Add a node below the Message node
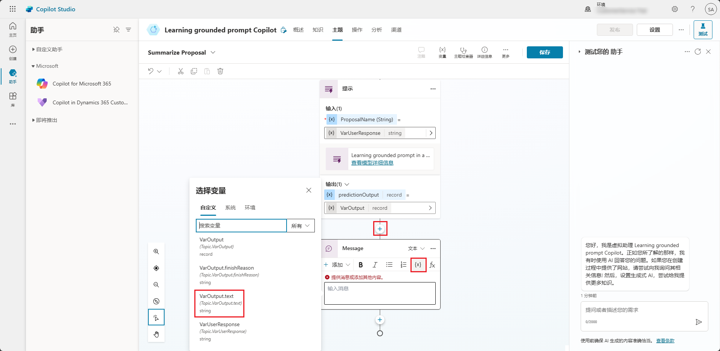Viewport: 720px width, 351px height. point(380,320)
